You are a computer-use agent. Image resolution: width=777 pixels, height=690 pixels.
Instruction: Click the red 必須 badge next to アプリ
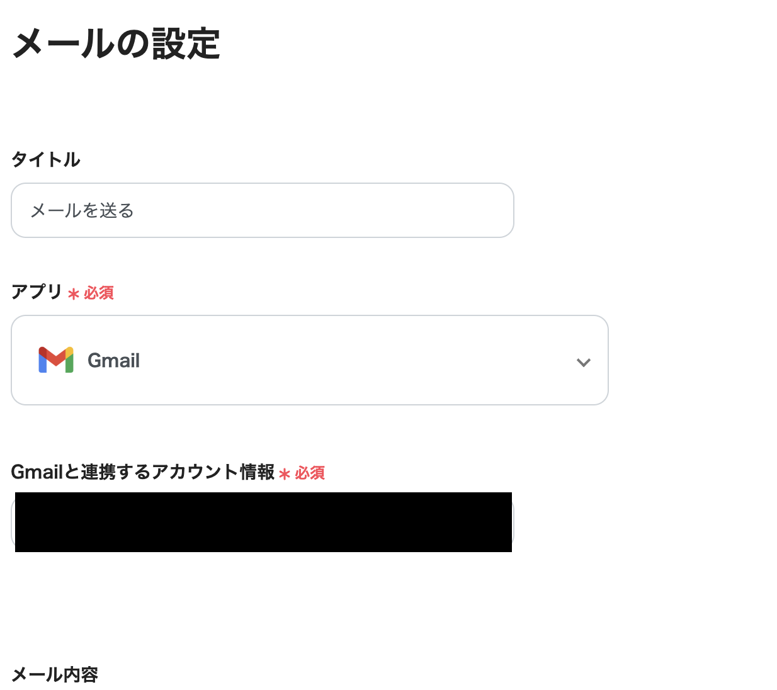click(x=99, y=293)
